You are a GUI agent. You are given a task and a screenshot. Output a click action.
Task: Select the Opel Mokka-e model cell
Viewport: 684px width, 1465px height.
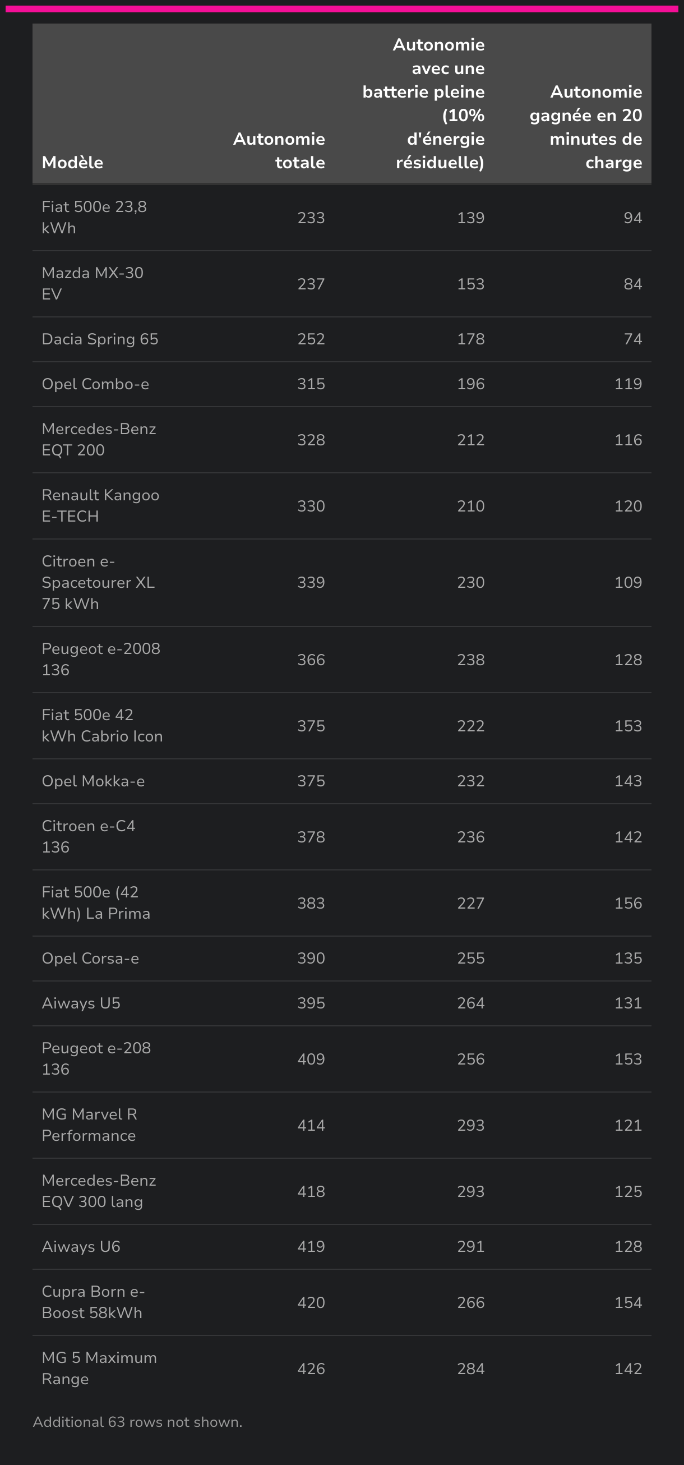(x=93, y=781)
